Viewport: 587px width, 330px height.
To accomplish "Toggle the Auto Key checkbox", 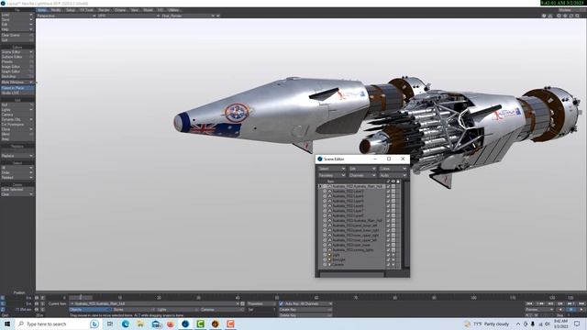I will point(282,303).
